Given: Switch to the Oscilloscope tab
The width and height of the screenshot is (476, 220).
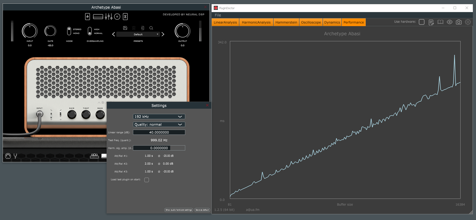Looking at the screenshot, I should 311,22.
